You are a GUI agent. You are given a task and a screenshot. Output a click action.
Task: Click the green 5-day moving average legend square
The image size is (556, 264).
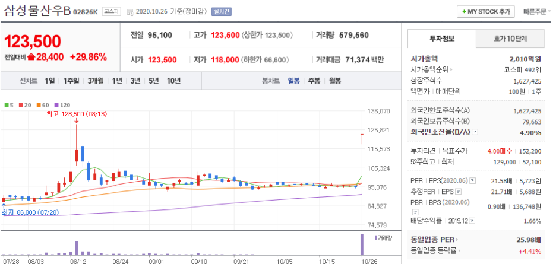coord(7,105)
